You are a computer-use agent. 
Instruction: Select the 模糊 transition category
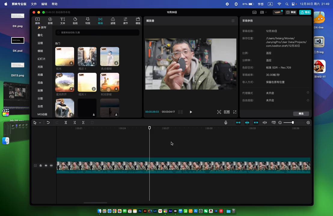pyautogui.click(x=40, y=51)
